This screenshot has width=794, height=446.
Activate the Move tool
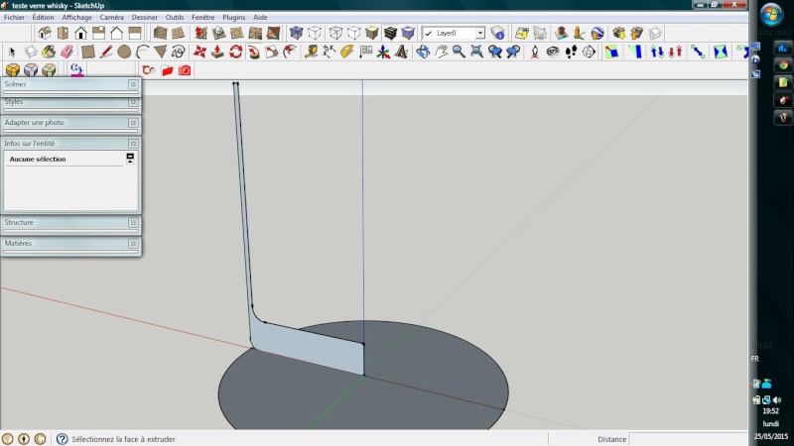point(200,52)
